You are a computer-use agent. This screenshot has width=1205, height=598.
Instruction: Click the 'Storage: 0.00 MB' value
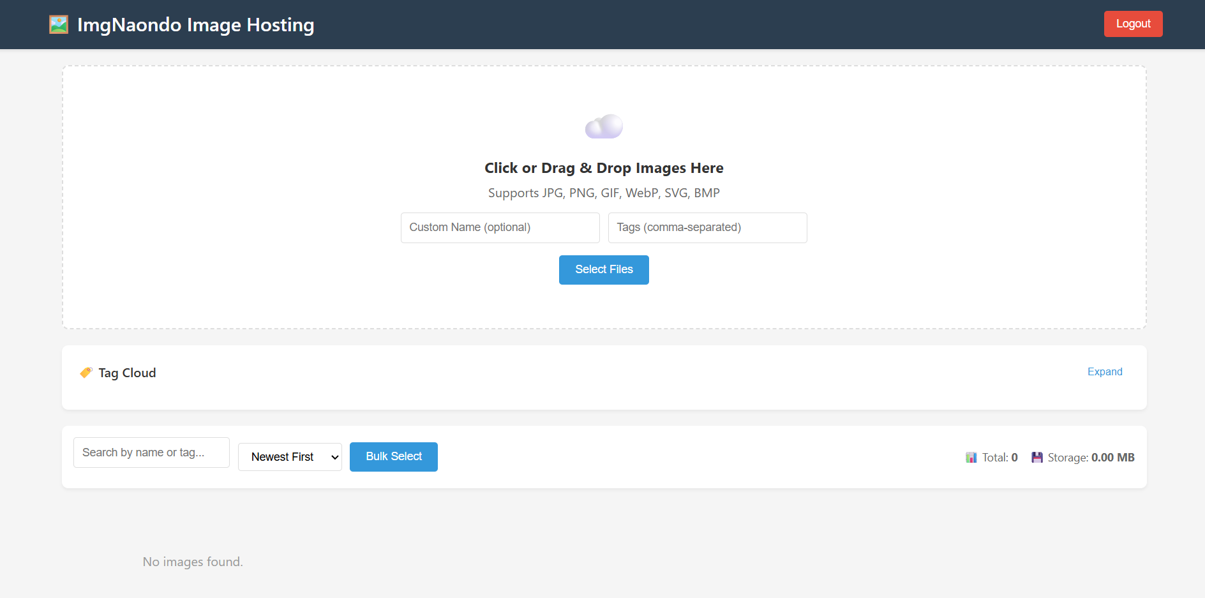pos(1091,458)
